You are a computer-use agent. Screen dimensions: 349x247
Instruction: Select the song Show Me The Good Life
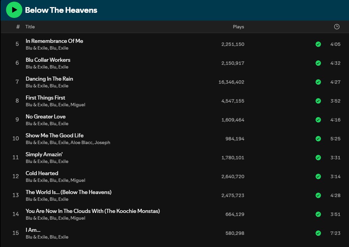(54, 135)
